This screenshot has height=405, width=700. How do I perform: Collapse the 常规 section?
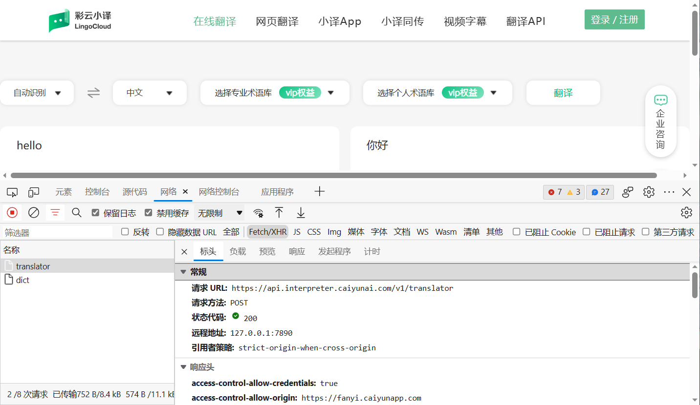click(x=183, y=272)
